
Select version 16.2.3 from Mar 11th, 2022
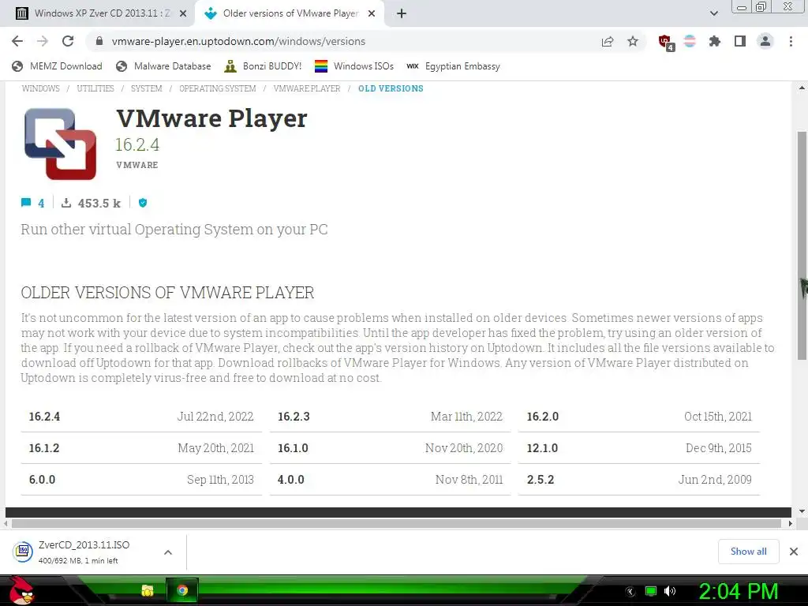tap(390, 417)
